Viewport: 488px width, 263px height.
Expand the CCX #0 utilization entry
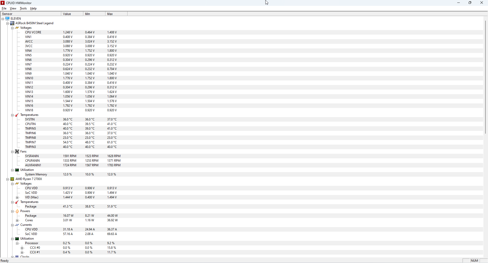click(22, 248)
